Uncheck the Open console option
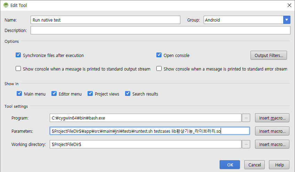Image resolution: width=295 pixels, height=172 pixels. coord(159,55)
